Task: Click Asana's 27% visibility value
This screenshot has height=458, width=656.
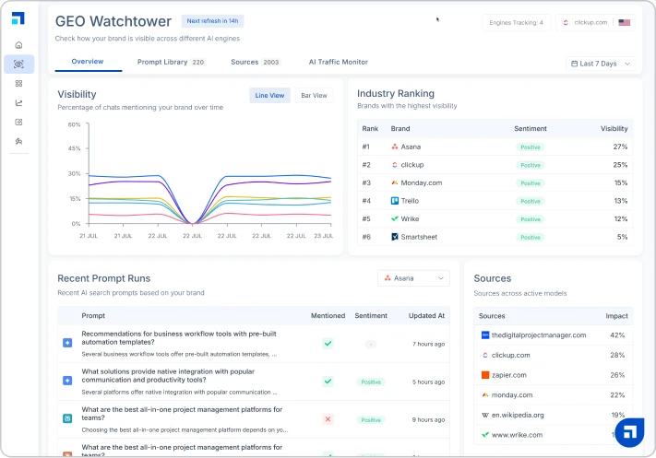Action: [x=620, y=147]
